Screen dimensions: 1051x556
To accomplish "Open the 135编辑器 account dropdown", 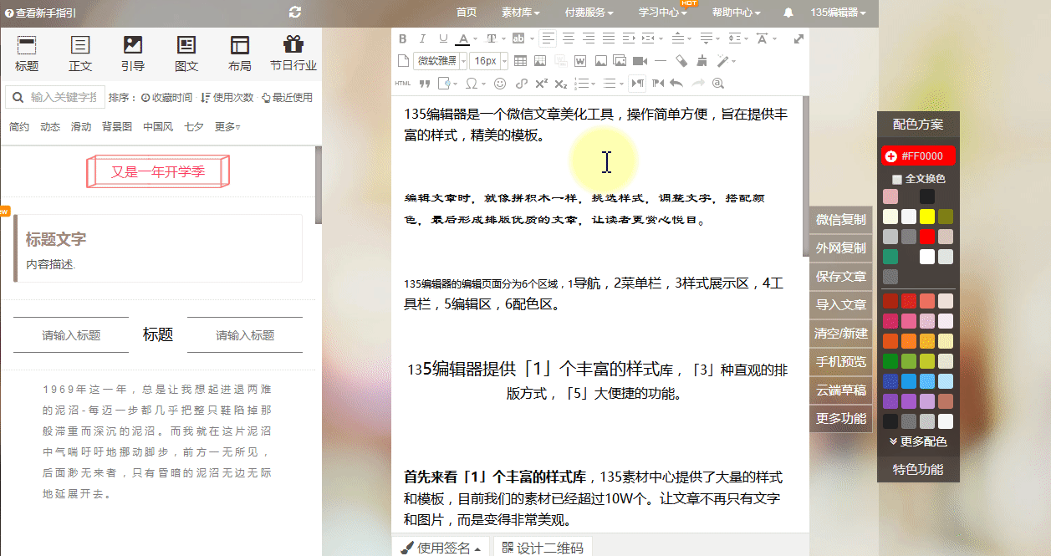I will [x=838, y=13].
